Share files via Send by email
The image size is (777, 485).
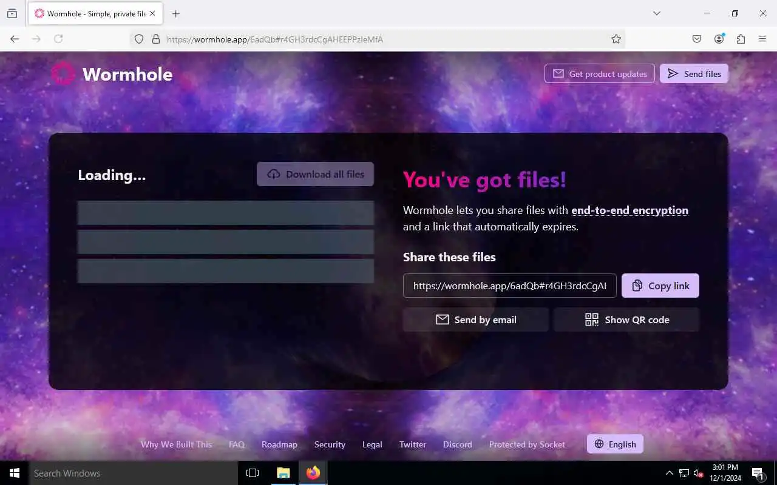pos(476,319)
